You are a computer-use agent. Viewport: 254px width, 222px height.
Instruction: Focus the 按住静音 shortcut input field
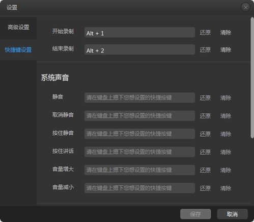coord(139,134)
